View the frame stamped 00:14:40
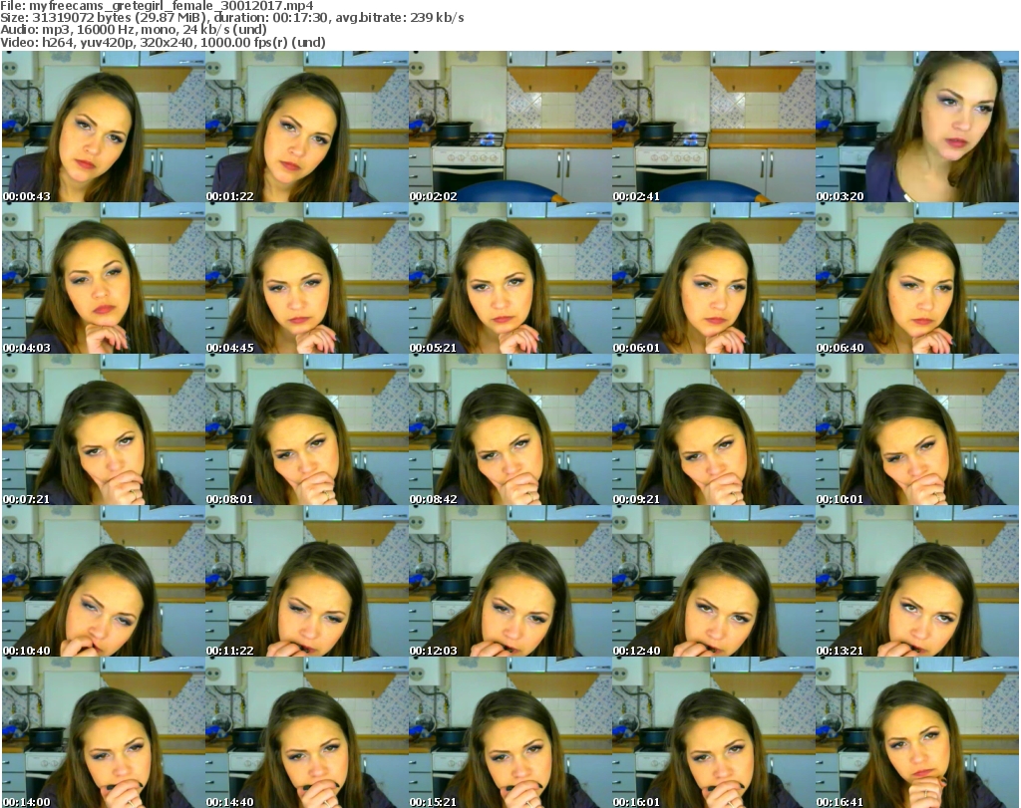Viewport: 1021px width, 808px height. click(x=307, y=732)
